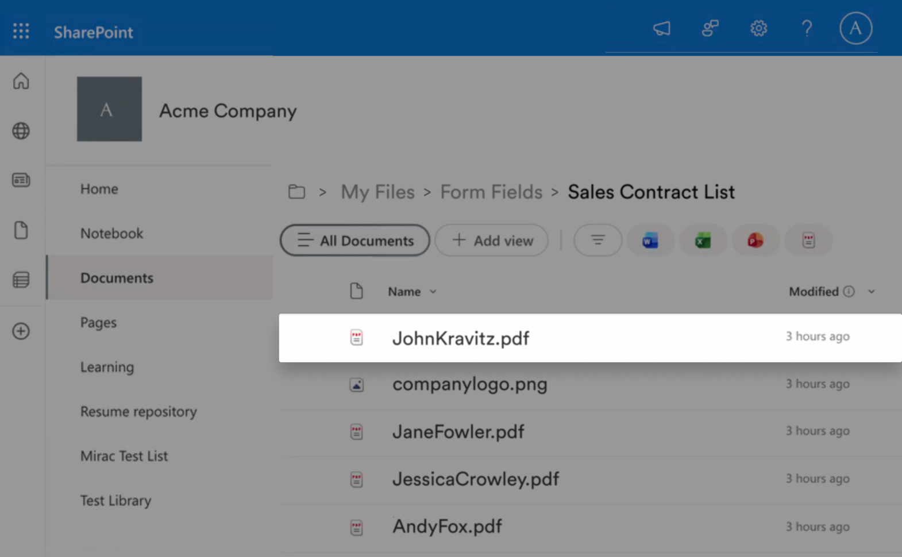Open the Modified column dropdown
Screen dimensions: 902x557
tap(871, 291)
